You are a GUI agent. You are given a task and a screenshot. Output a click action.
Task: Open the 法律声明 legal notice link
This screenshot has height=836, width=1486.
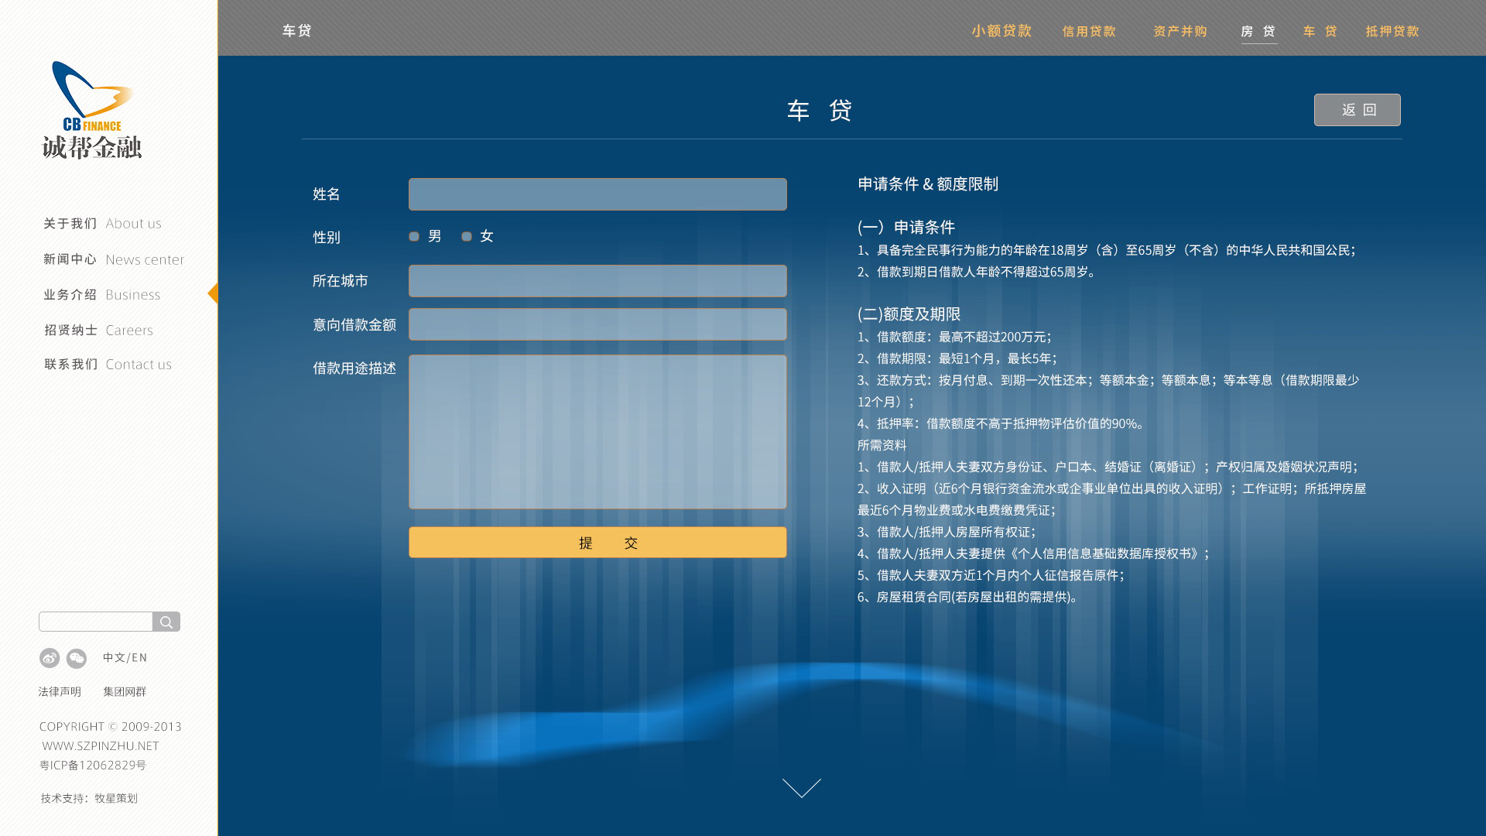[x=59, y=691]
